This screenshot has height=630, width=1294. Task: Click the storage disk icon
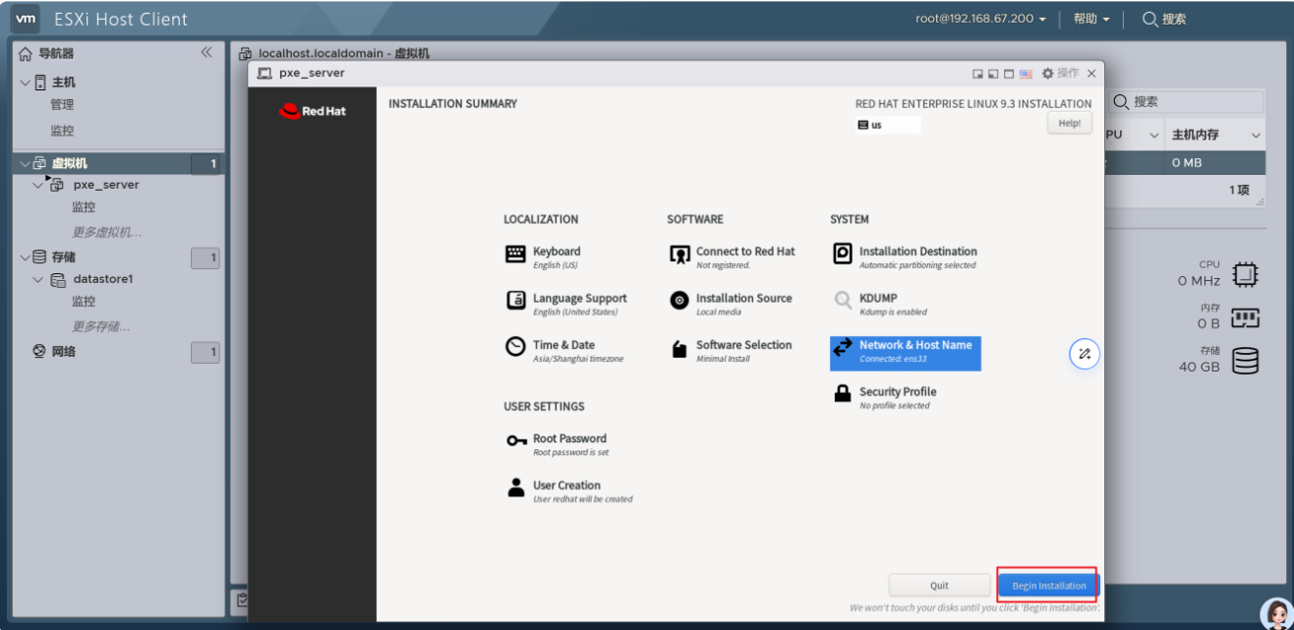(1245, 361)
